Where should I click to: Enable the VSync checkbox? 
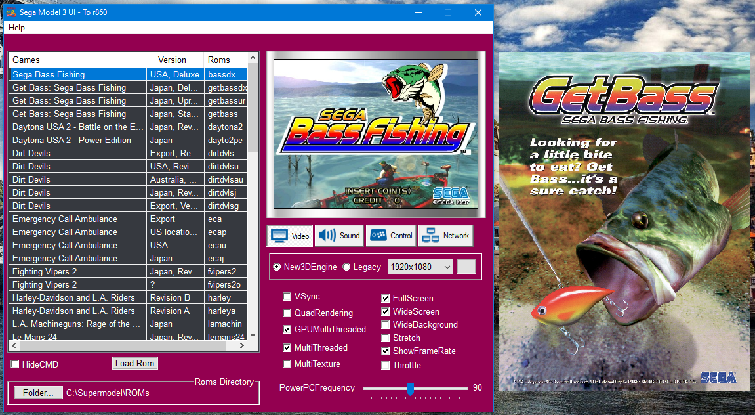coord(287,296)
